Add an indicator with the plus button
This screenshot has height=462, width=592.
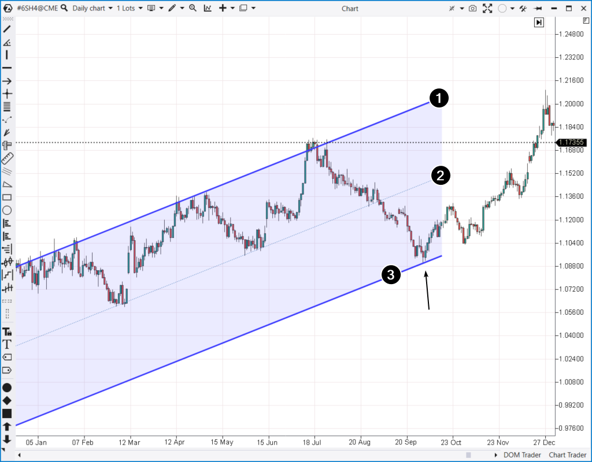pyautogui.click(x=223, y=8)
